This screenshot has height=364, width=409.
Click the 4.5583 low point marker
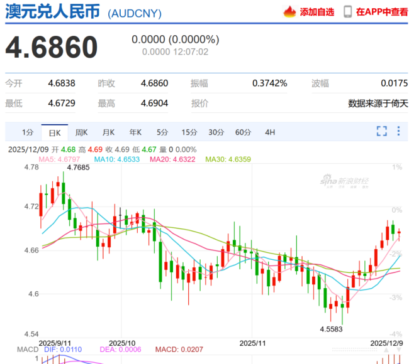pyautogui.click(x=332, y=328)
